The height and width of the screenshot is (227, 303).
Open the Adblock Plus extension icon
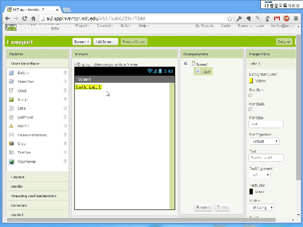pyautogui.click(x=286, y=18)
